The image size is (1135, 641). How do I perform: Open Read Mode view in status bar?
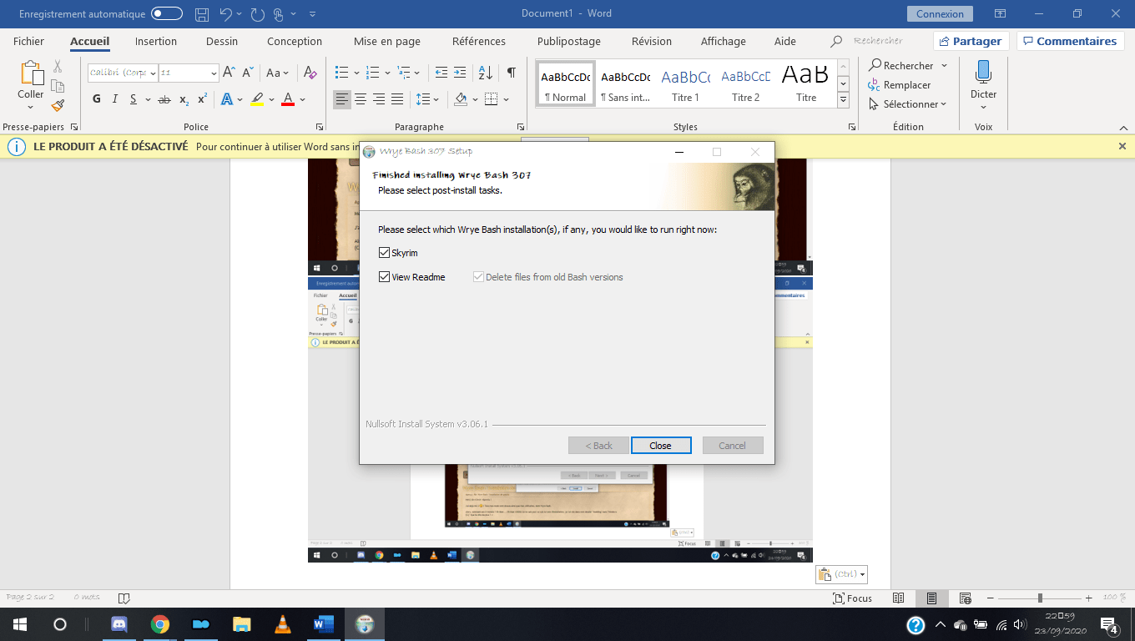[x=898, y=598]
